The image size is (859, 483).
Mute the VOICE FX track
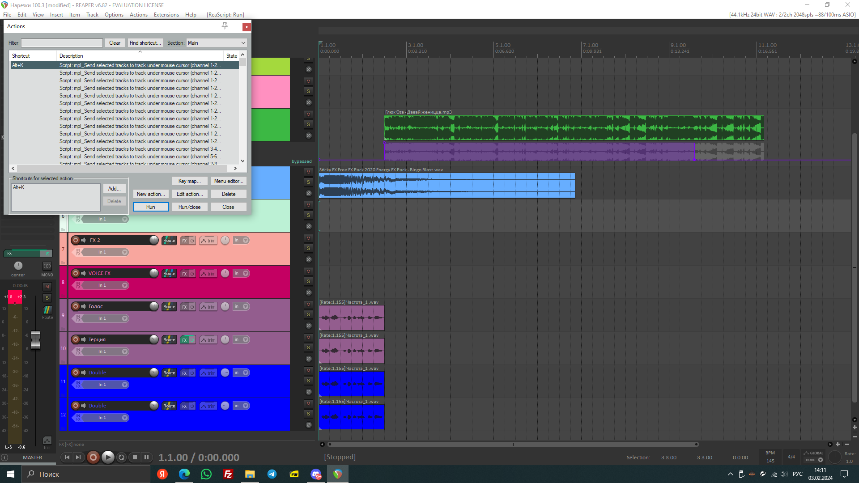[x=308, y=271]
